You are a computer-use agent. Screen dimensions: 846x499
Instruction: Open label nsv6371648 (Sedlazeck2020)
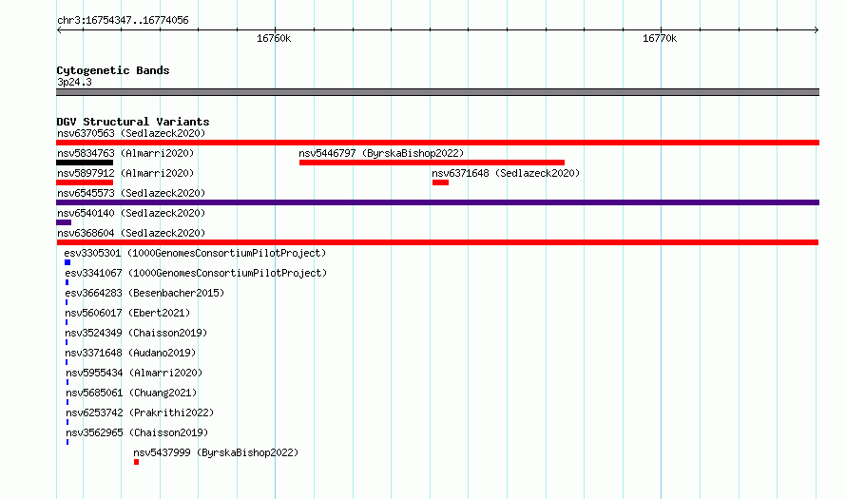pos(506,173)
